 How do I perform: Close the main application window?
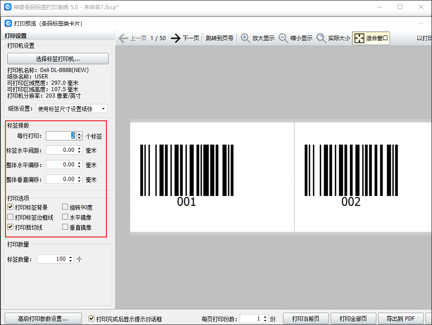421,7
